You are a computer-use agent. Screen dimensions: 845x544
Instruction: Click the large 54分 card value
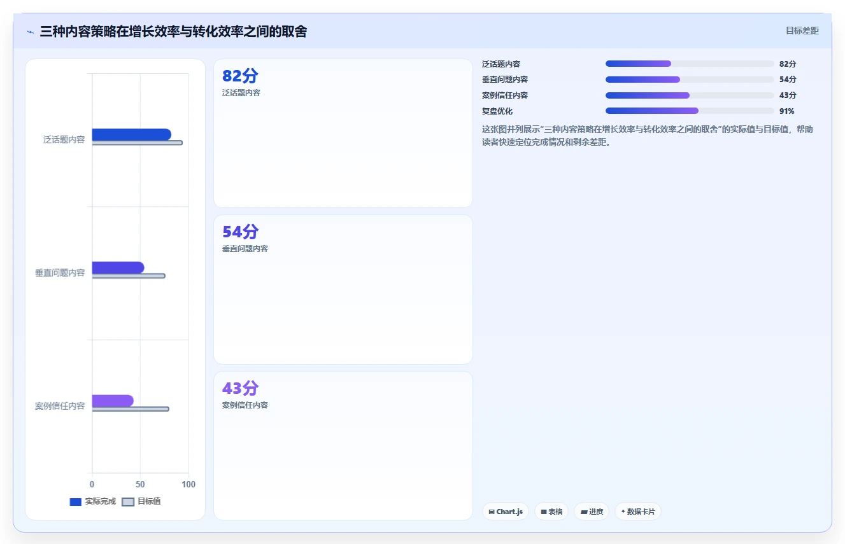tap(240, 232)
